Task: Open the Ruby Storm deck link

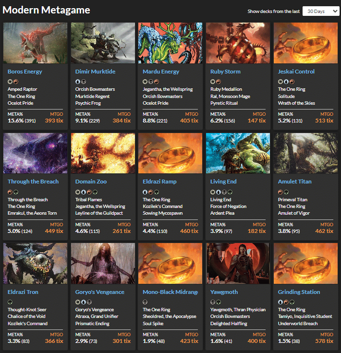Action: tap(225, 72)
